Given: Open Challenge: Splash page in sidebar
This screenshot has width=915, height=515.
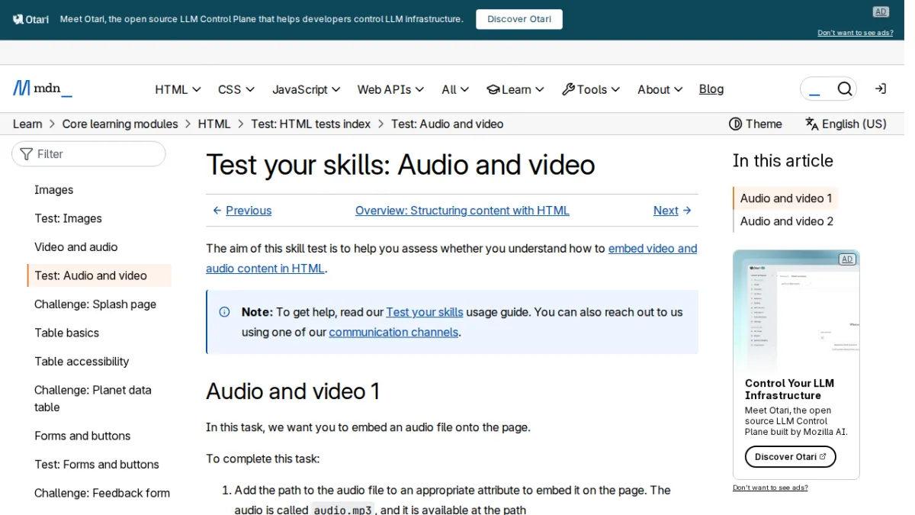Looking at the screenshot, I should [95, 304].
